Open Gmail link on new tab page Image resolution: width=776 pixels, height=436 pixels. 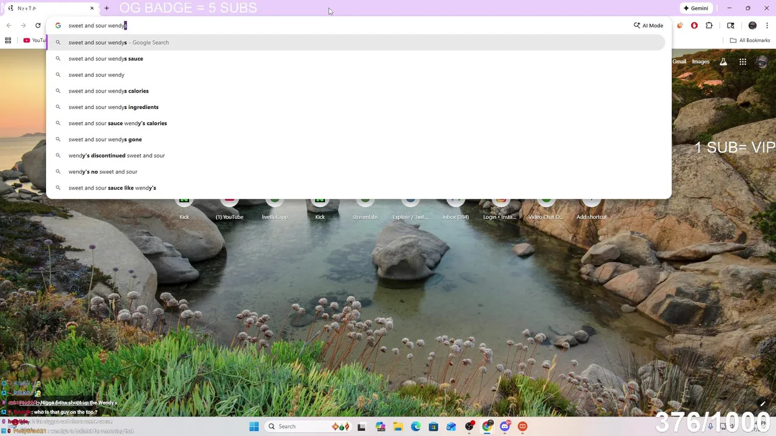pos(679,62)
